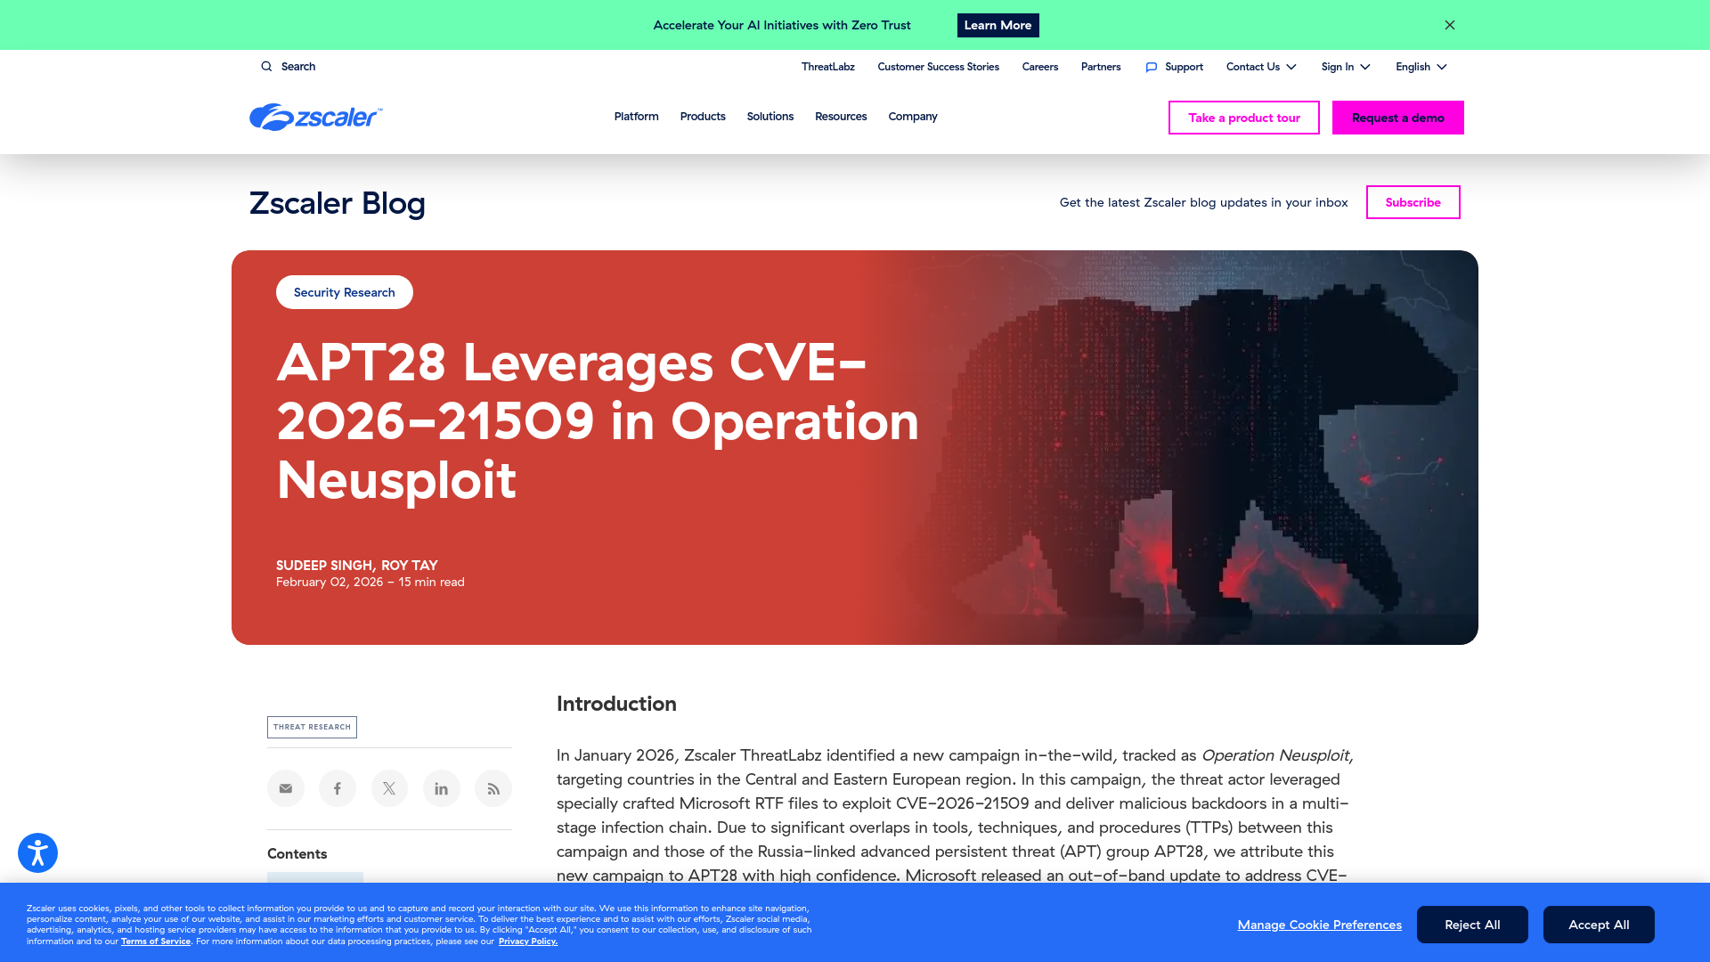Share the article via email icon
Viewport: 1710px width, 962px height.
click(x=285, y=788)
